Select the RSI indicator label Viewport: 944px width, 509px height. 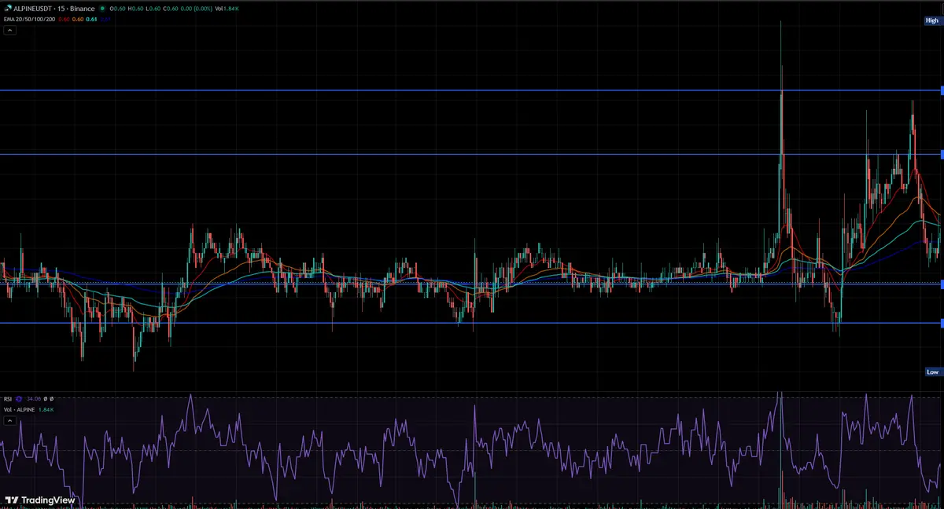(8, 398)
